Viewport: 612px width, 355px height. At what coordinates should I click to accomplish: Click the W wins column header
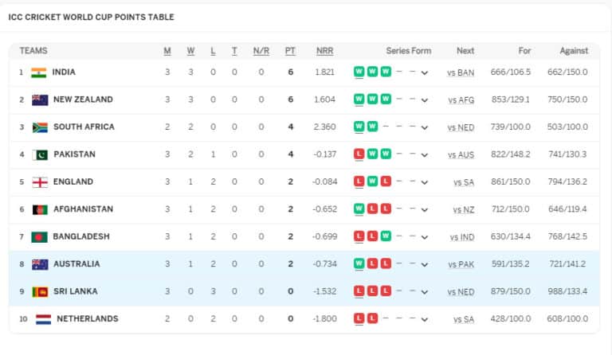click(x=190, y=51)
